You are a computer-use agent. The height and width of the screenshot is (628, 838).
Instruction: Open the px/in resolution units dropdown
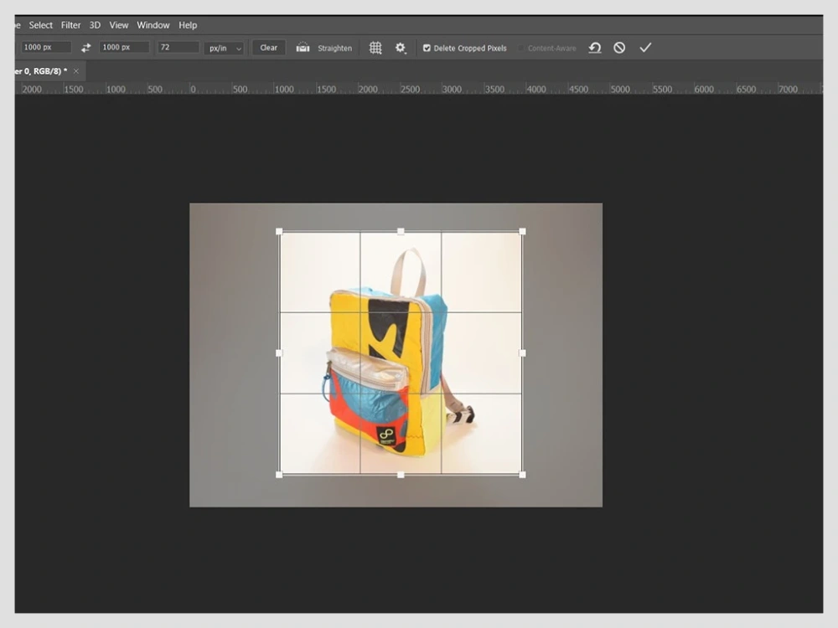224,48
